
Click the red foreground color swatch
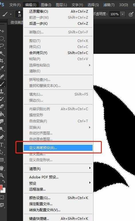pyautogui.click(x=1, y=187)
